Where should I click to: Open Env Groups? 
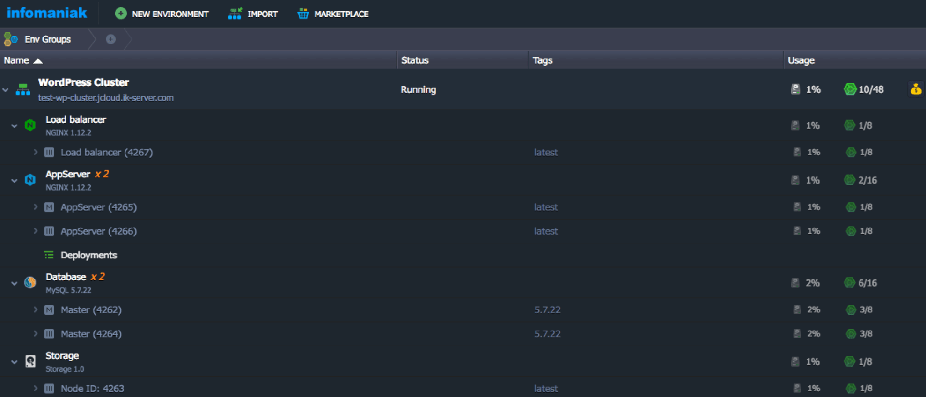click(48, 39)
